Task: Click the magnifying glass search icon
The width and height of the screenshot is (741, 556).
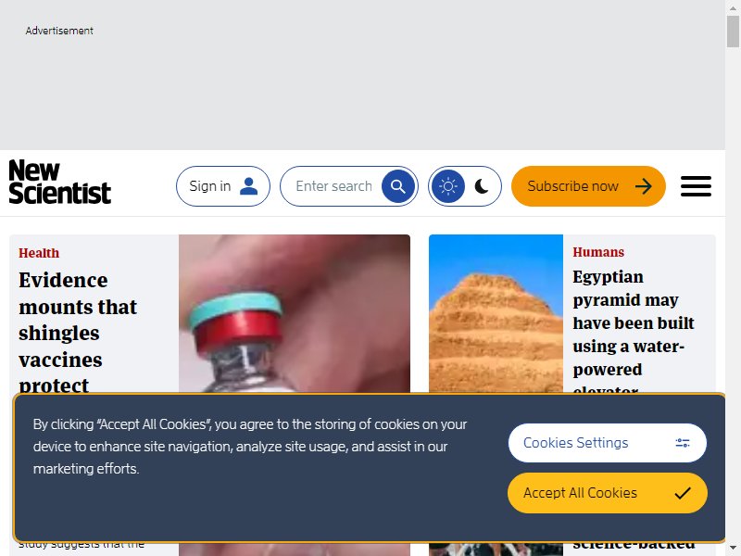Action: tap(398, 186)
